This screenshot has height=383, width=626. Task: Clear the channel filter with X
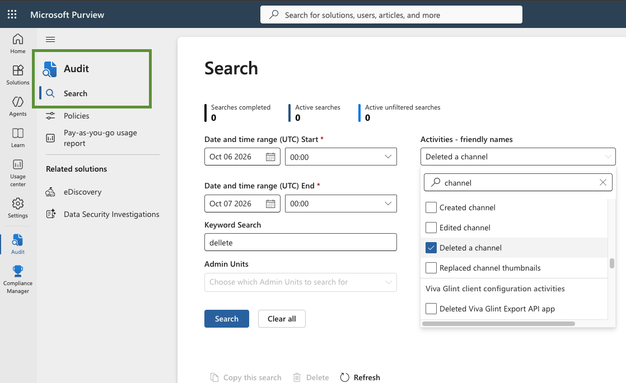point(603,182)
